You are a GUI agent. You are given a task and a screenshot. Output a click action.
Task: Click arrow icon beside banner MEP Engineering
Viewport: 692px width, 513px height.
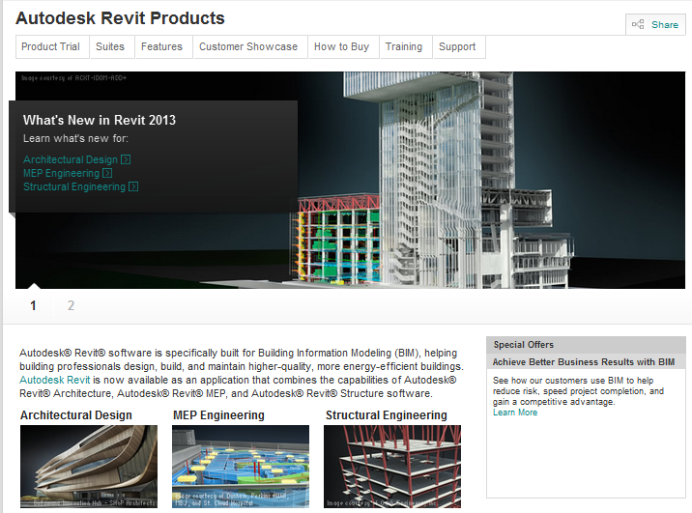(x=107, y=173)
